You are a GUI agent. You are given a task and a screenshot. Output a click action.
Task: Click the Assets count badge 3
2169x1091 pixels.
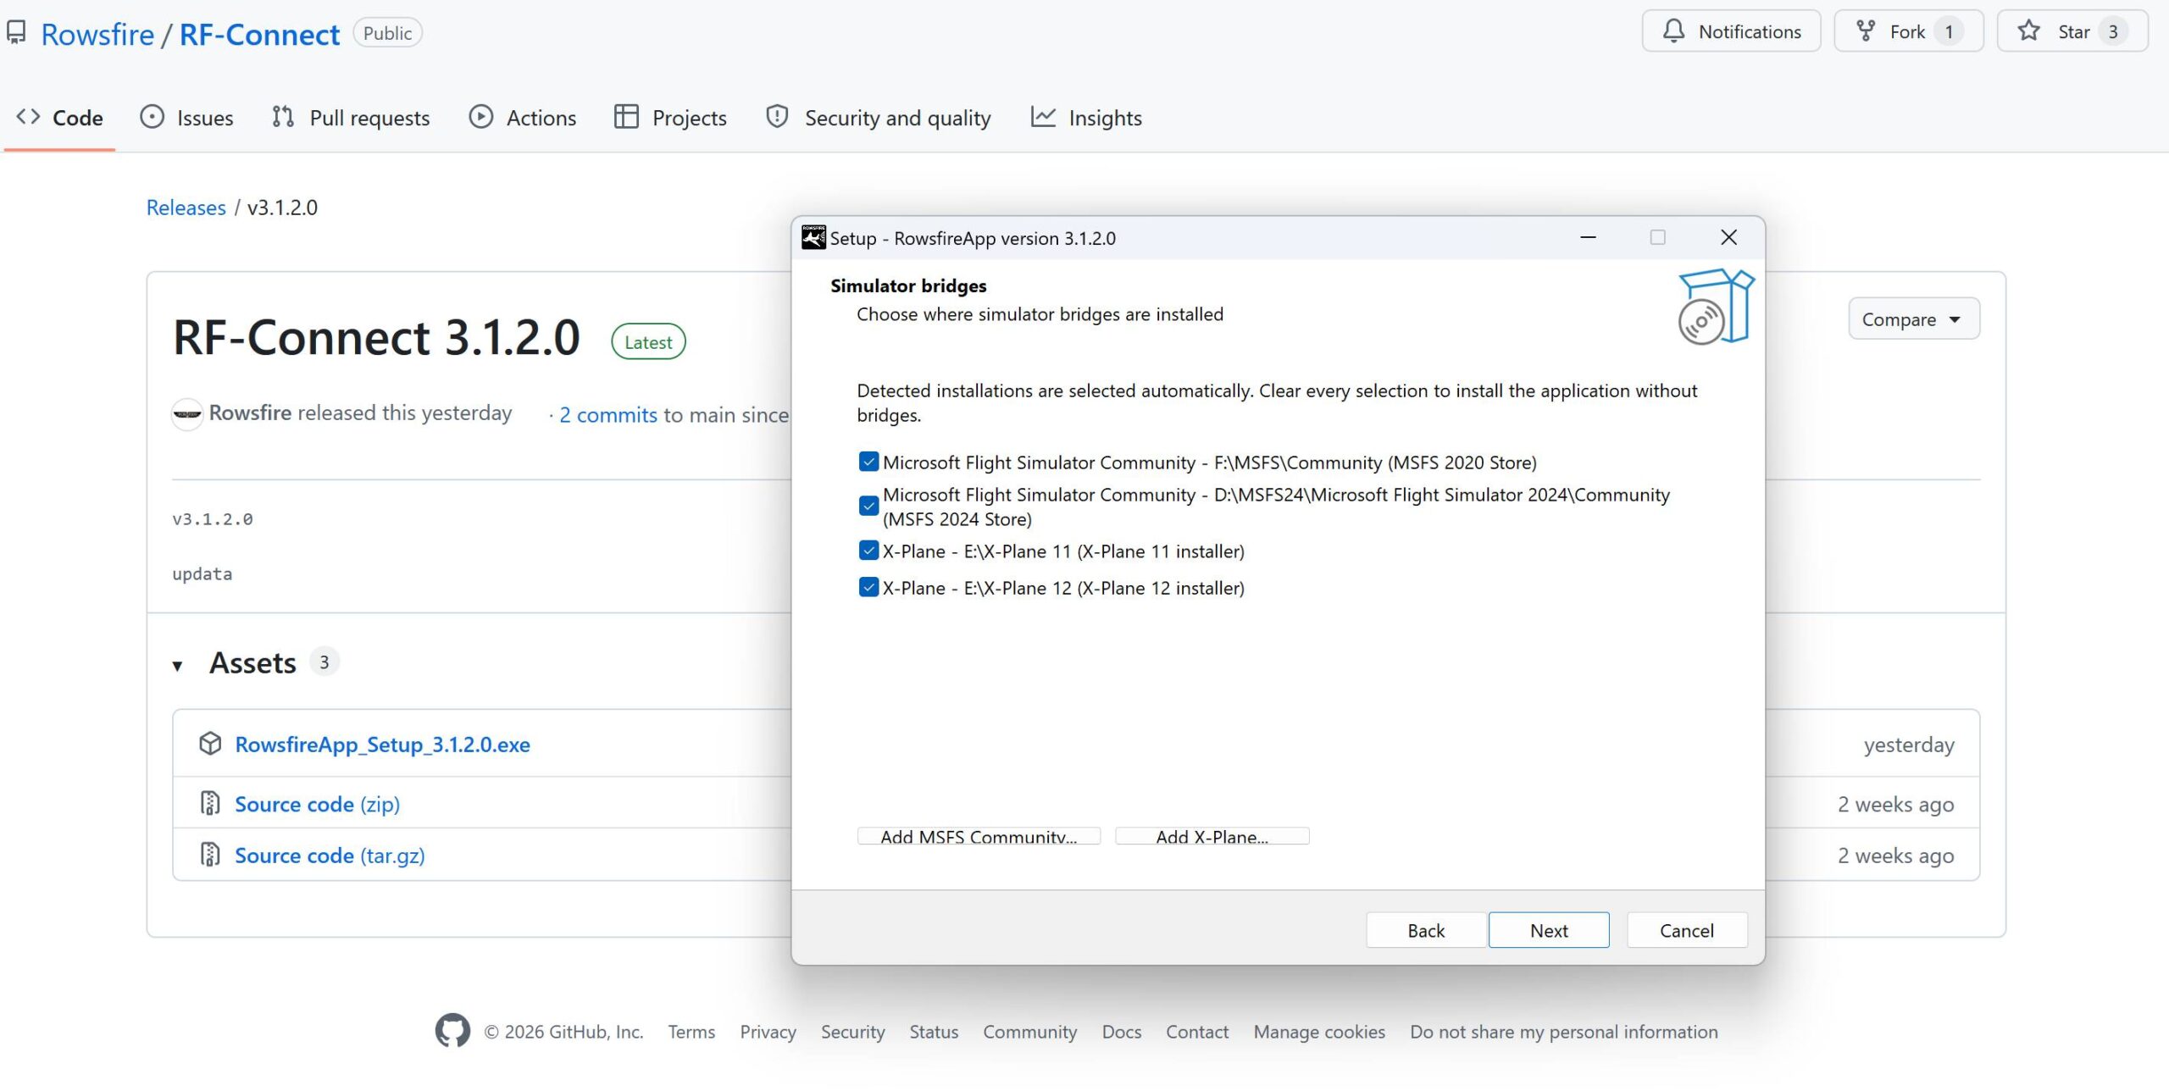(324, 662)
